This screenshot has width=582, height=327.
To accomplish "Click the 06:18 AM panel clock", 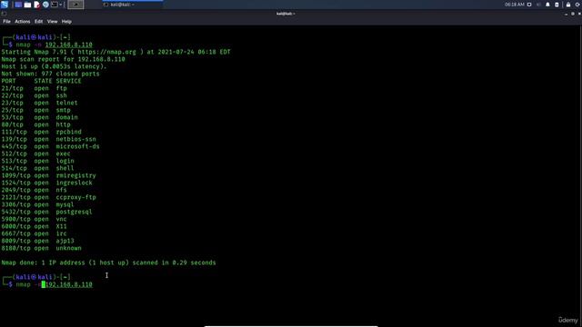I will [515, 5].
